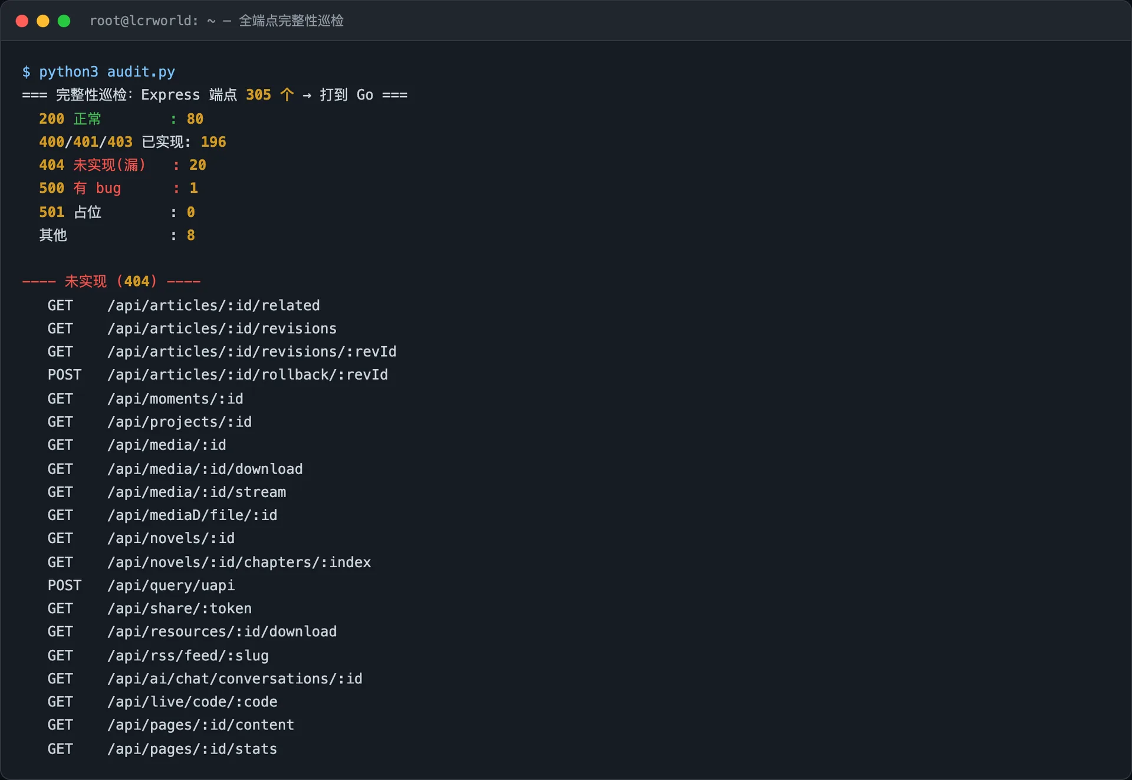Click the '其他' count line
The height and width of the screenshot is (780, 1132).
(x=117, y=235)
